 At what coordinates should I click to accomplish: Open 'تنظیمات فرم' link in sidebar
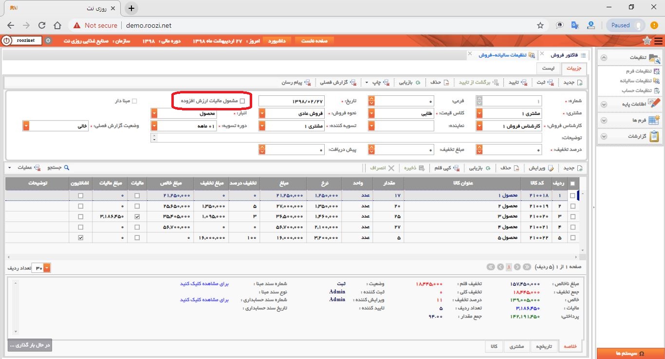643,72
